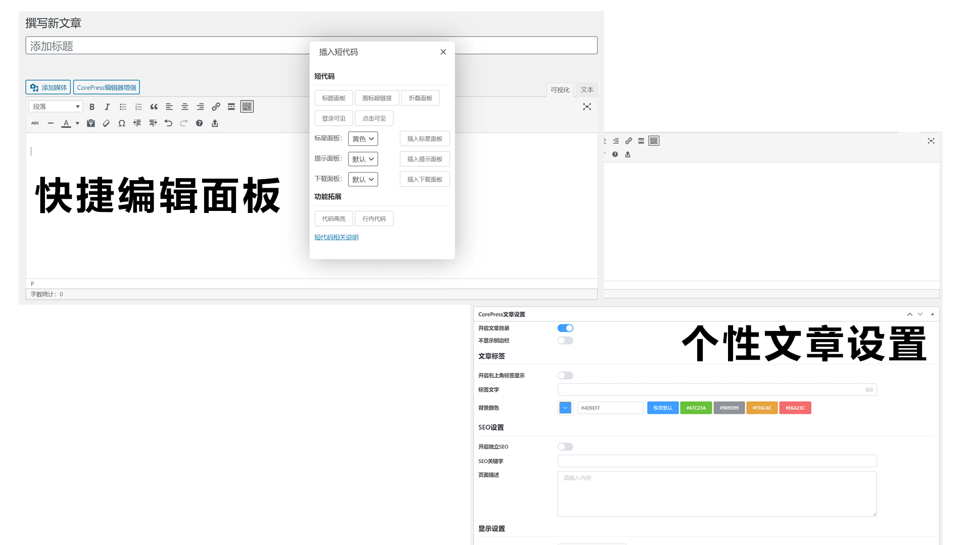Apply italic formatting
This screenshot has width=970, height=545.
pyautogui.click(x=107, y=106)
